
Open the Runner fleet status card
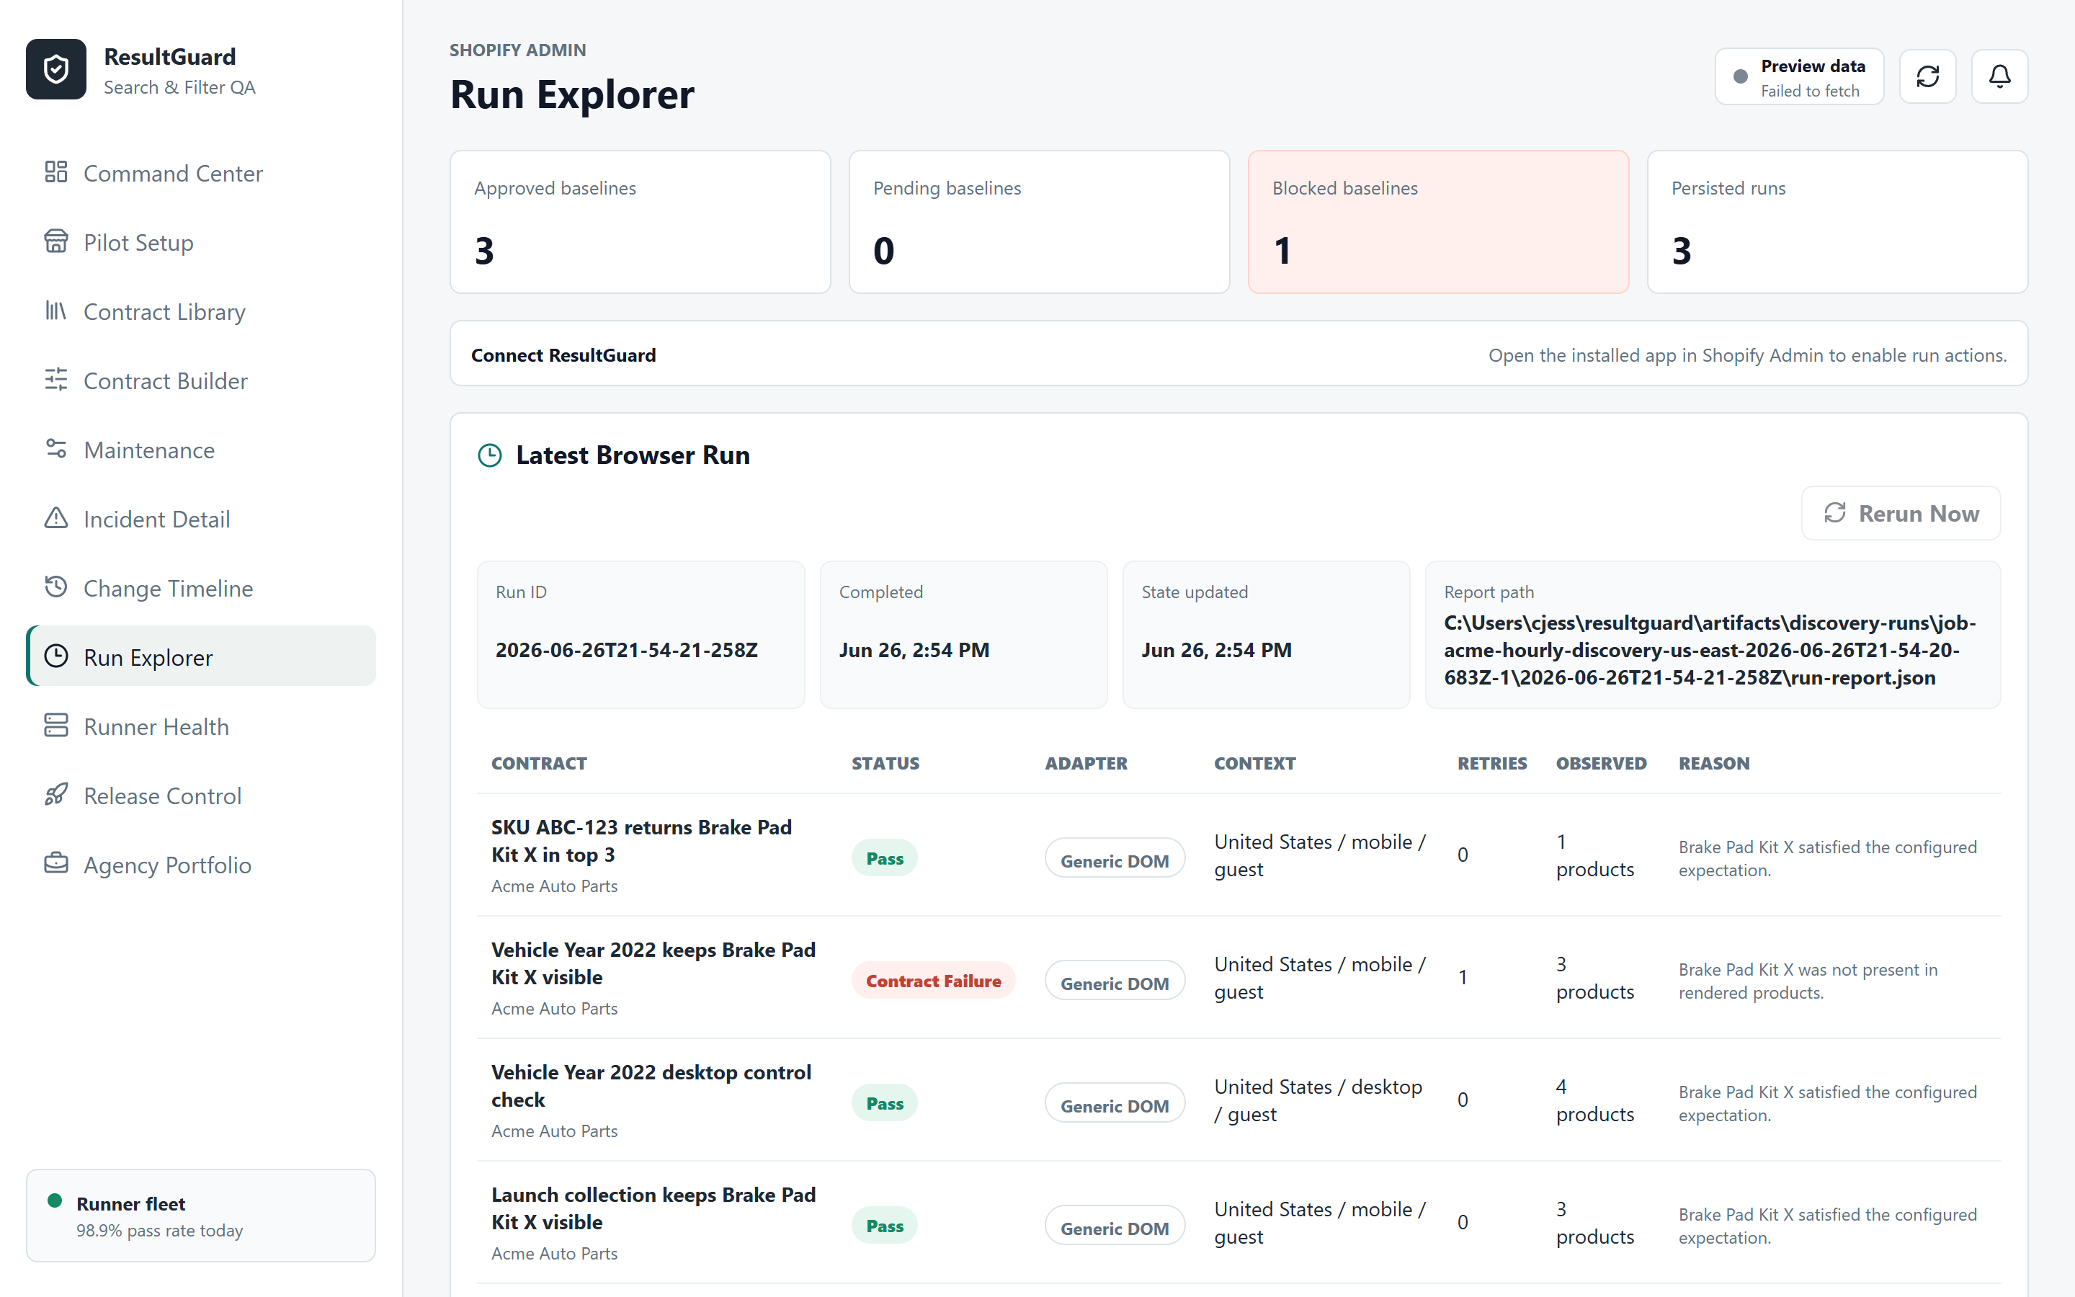[200, 1216]
